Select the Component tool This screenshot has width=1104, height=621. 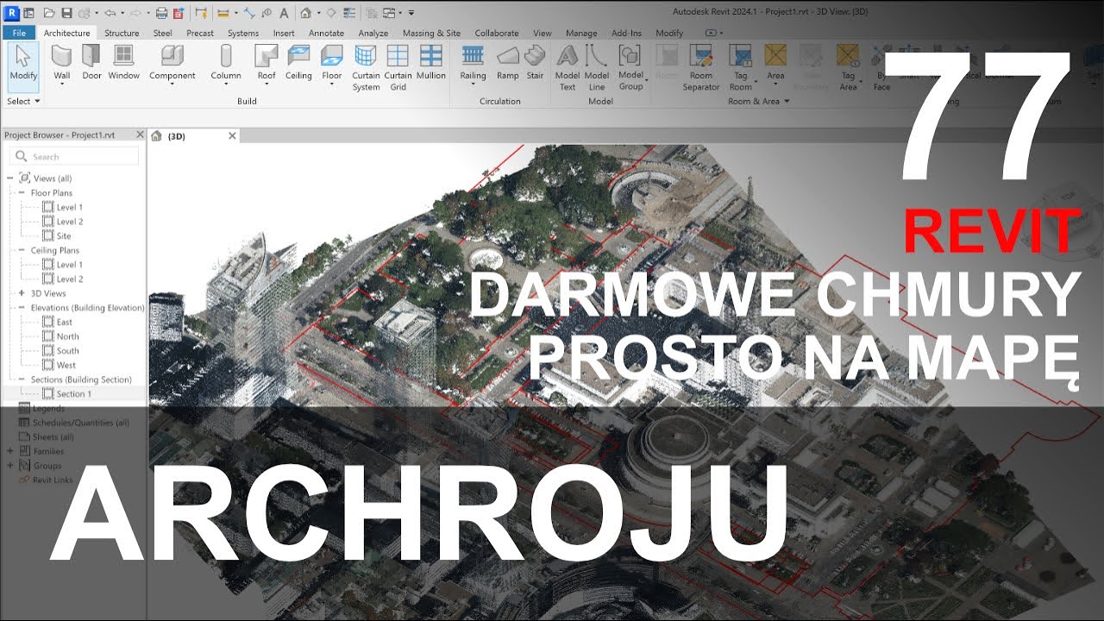coord(172,66)
